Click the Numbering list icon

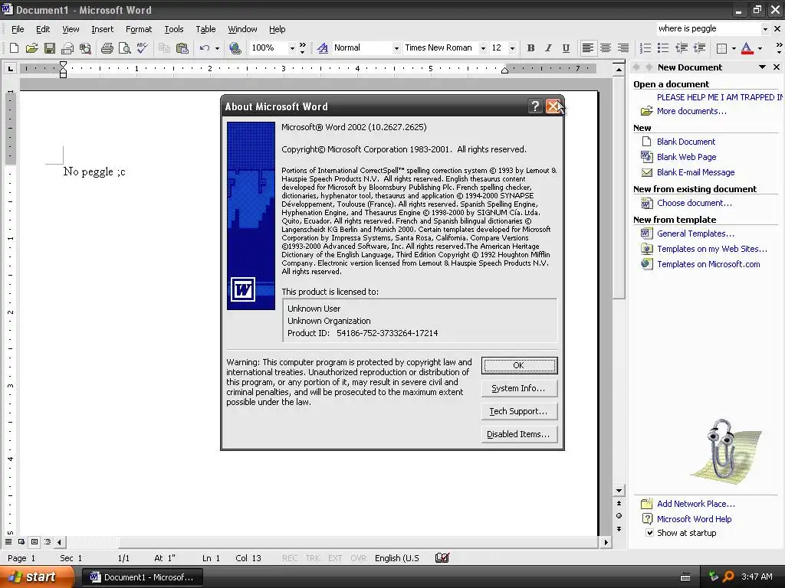click(645, 48)
